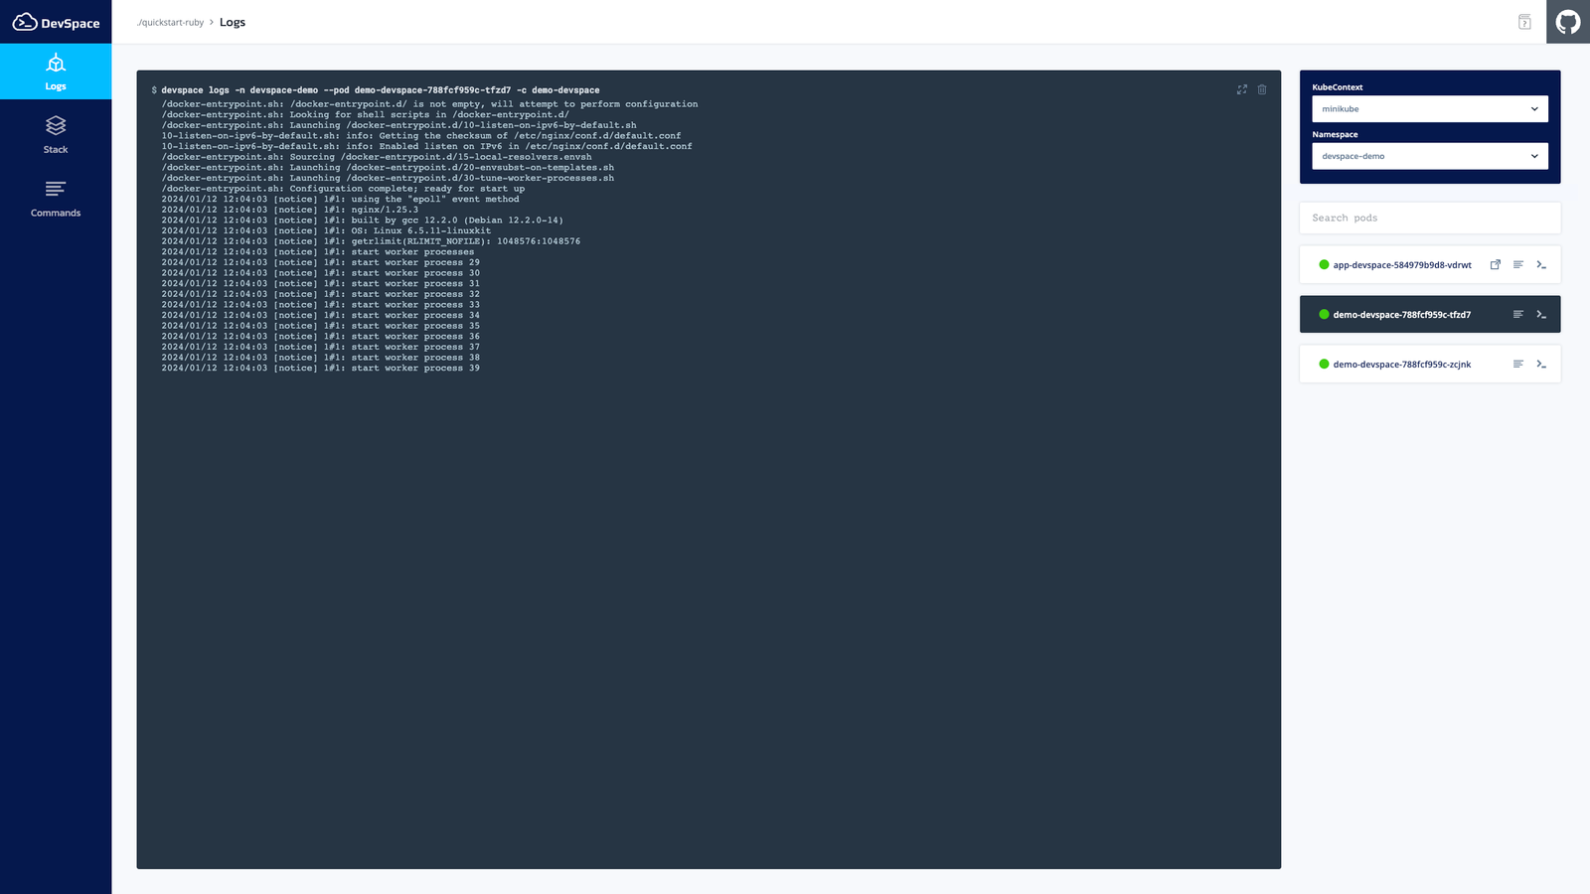This screenshot has height=894, width=1590.
Task: View logs for pod demo-devspace-788fcf959c-zcjnk
Action: pos(1517,364)
